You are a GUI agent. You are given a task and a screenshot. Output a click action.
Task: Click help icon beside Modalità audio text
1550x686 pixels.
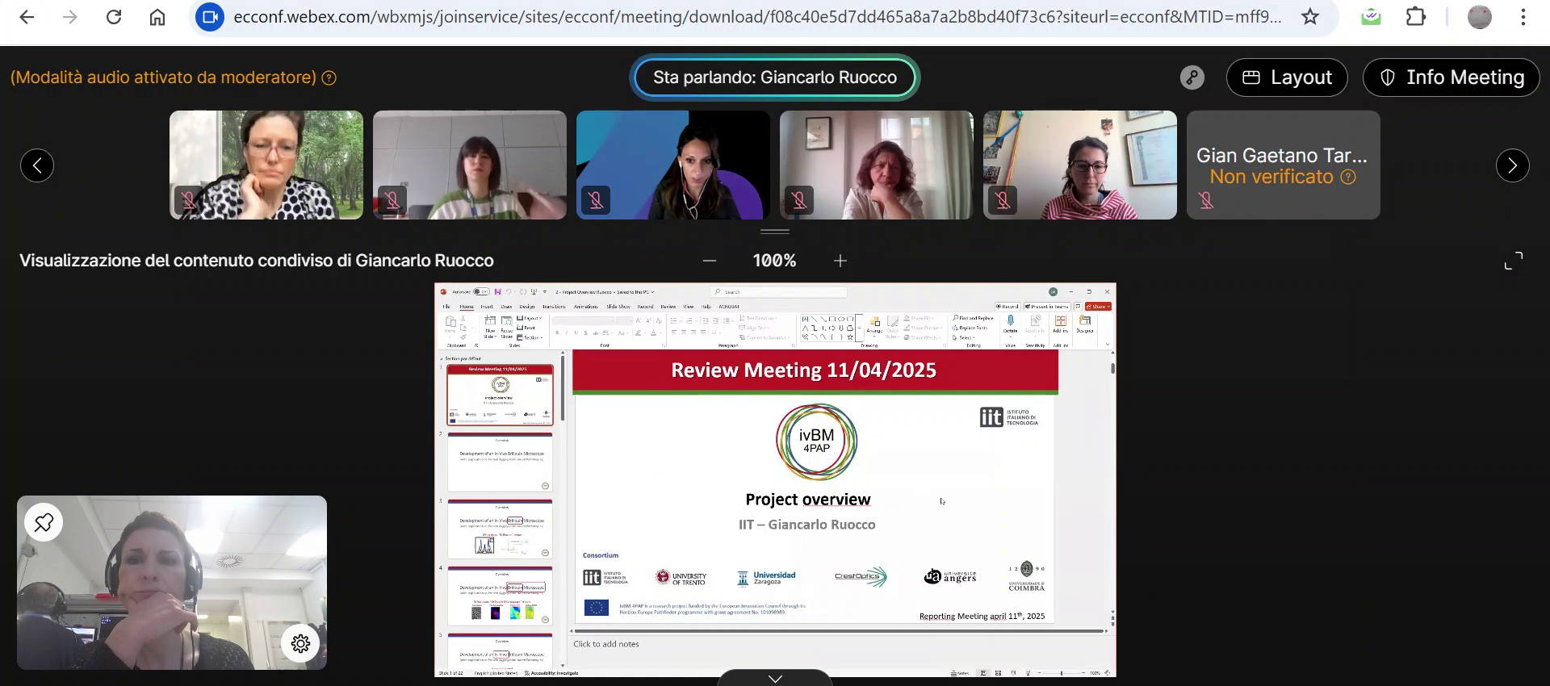coord(329,78)
